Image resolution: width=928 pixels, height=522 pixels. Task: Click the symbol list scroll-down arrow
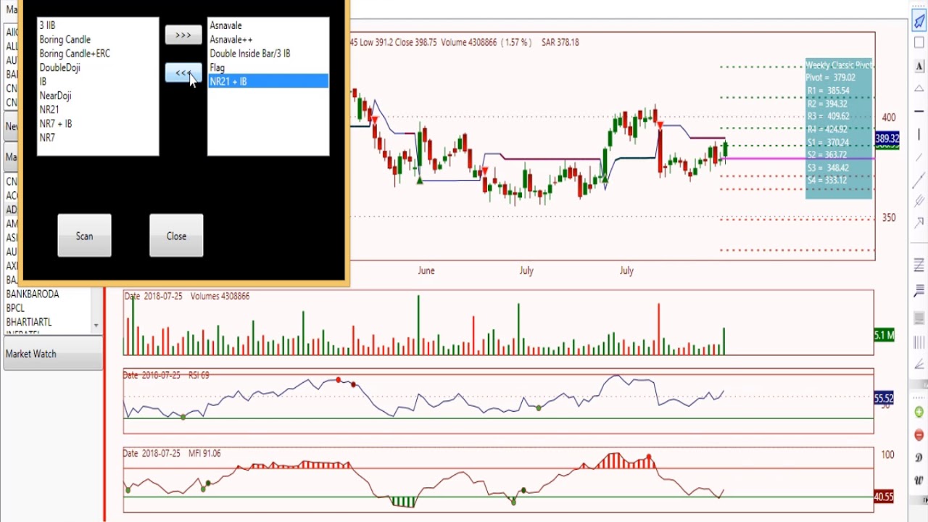tap(96, 326)
